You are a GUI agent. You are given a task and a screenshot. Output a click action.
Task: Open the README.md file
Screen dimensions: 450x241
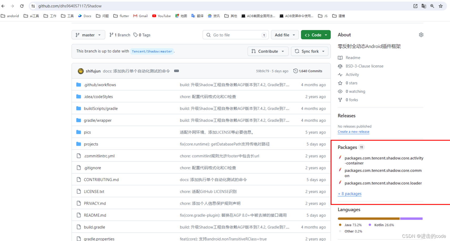[95, 215]
